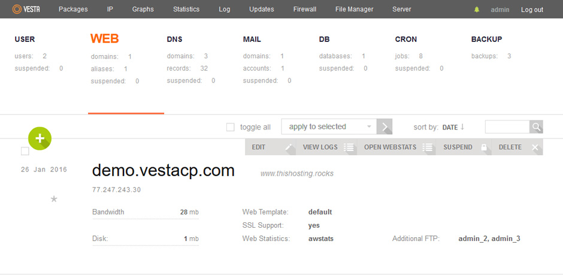Star the demo.vestacp.com domain
The image size is (563, 278).
(x=54, y=199)
